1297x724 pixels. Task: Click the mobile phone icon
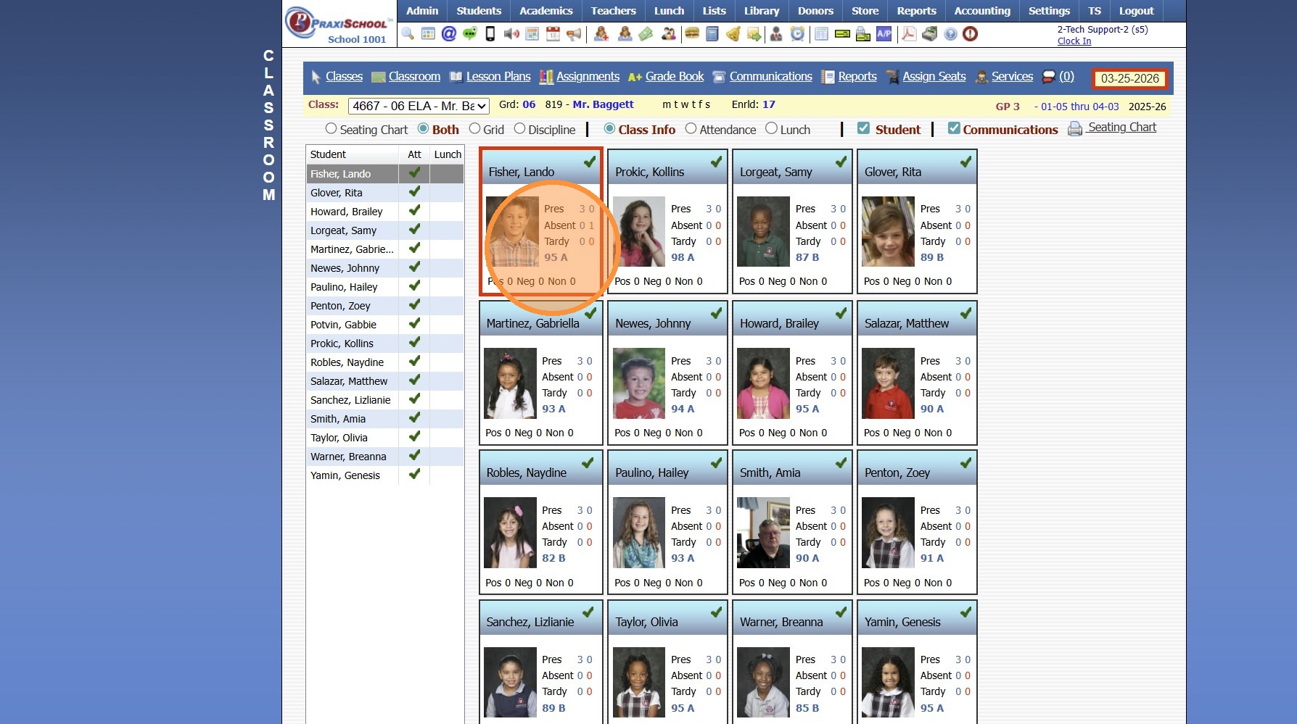pyautogui.click(x=490, y=34)
